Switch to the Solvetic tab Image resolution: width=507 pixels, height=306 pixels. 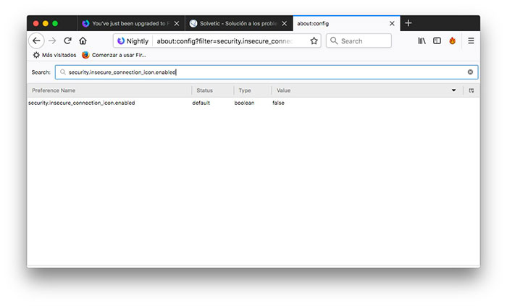pyautogui.click(x=238, y=23)
